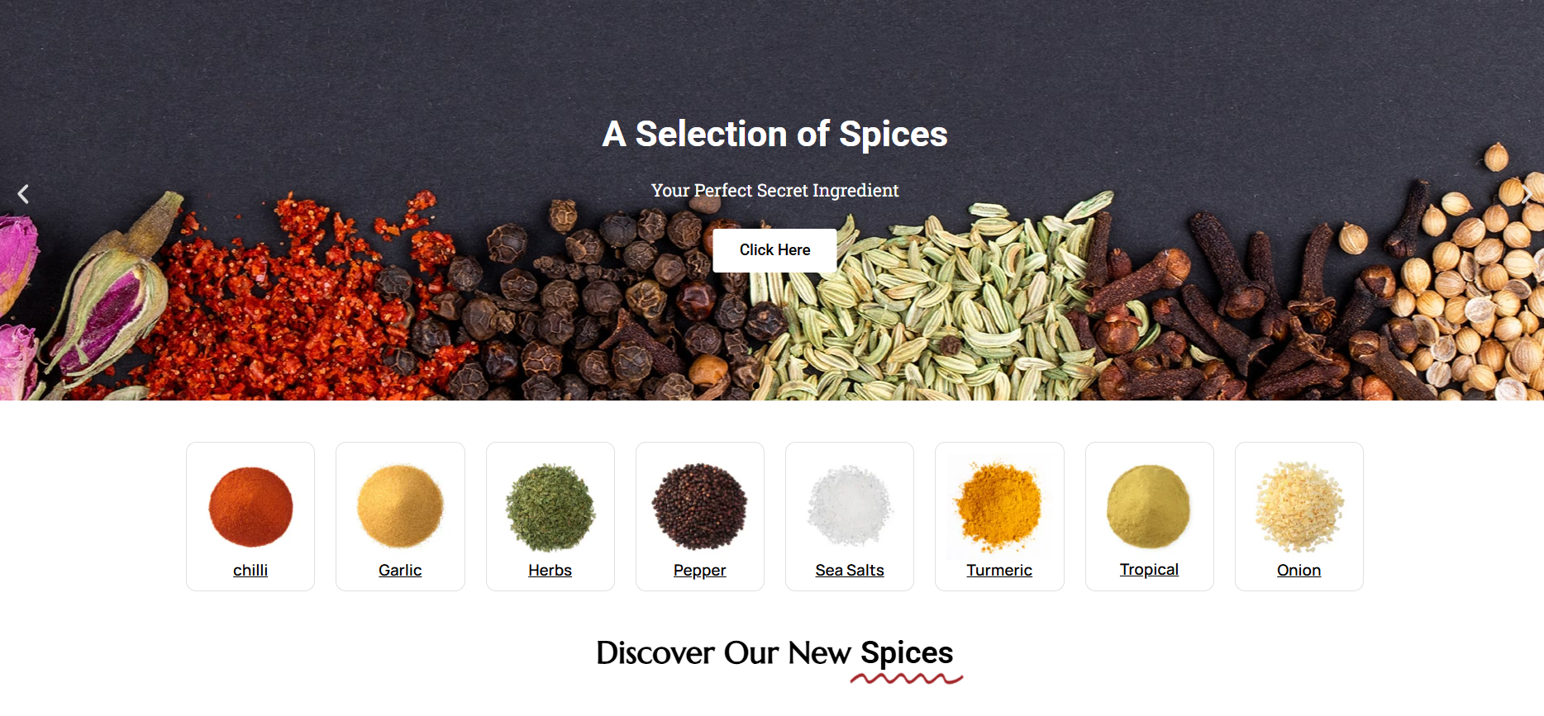The image size is (1544, 716).
Task: Go to the Turmeric category link
Action: (x=999, y=570)
